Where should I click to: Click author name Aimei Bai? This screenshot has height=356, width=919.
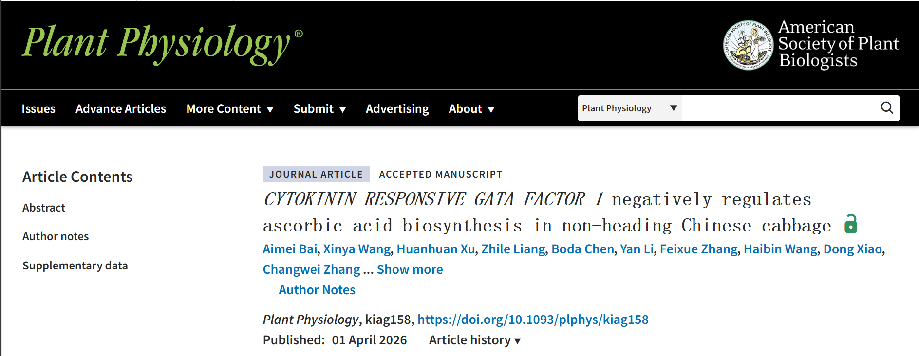(x=290, y=249)
